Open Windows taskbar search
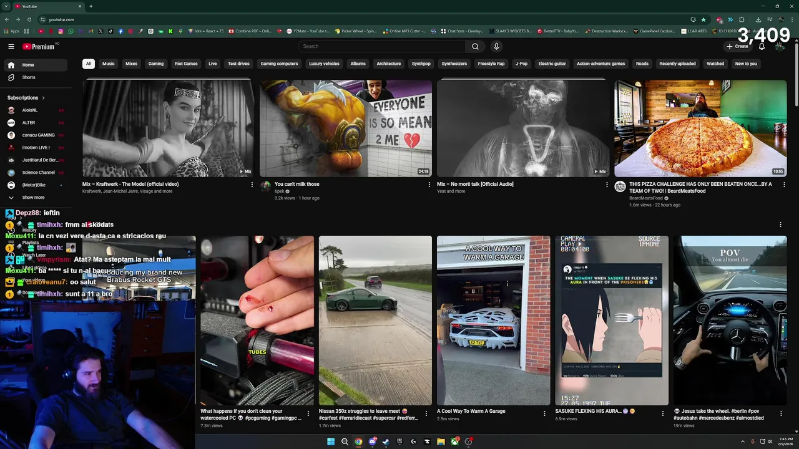The height and width of the screenshot is (449, 799). point(345,442)
